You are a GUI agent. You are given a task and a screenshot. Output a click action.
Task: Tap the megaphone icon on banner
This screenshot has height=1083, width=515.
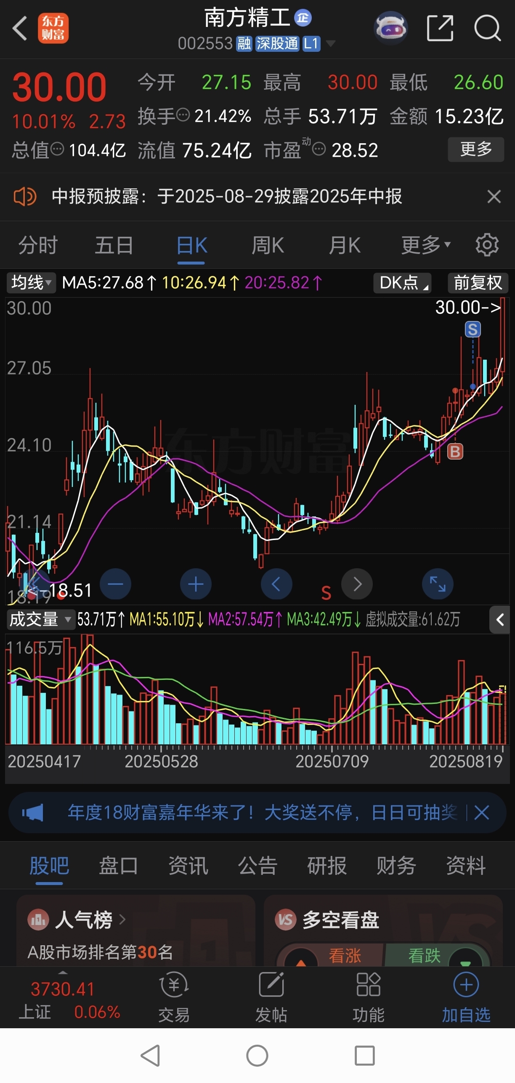(x=33, y=812)
